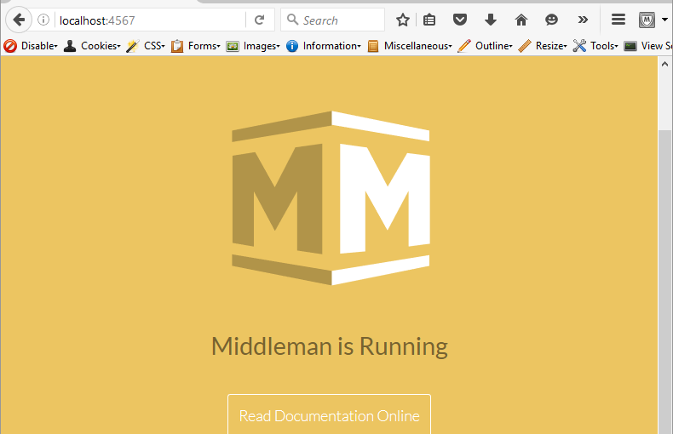Click the localhost:4567 address bar
This screenshot has height=434, width=673.
pos(150,20)
